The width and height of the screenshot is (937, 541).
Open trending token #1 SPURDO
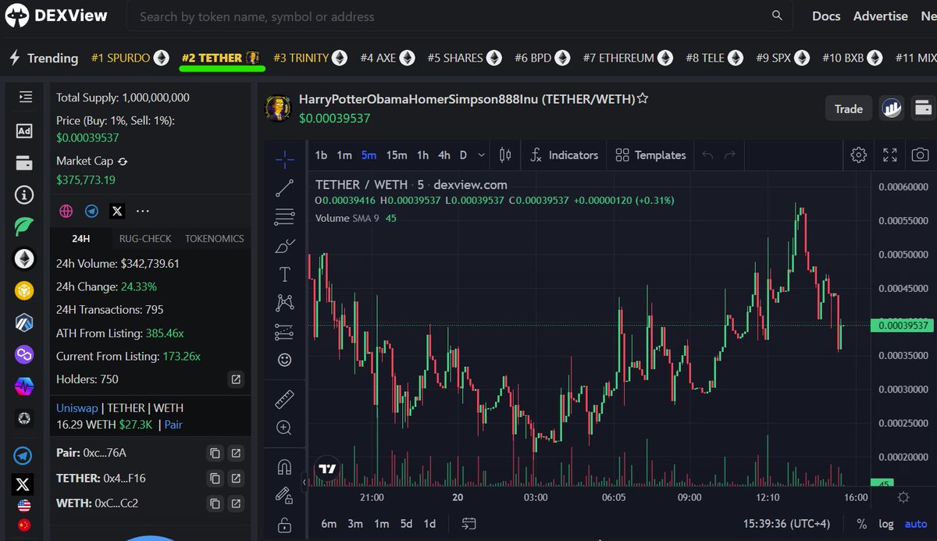click(x=130, y=58)
